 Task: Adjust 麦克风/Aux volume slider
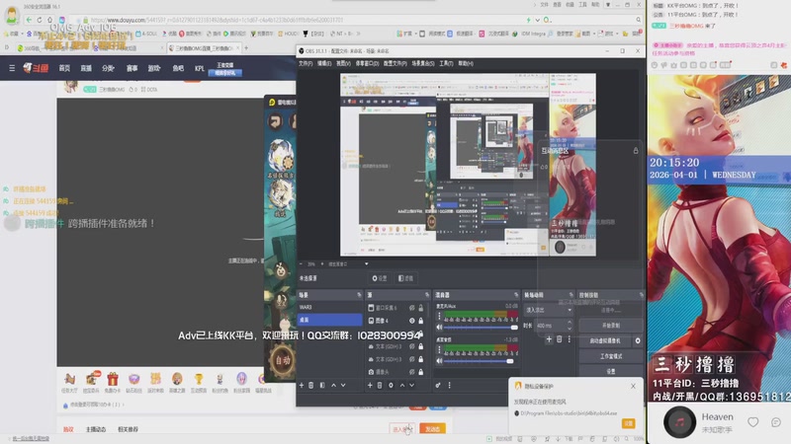[x=481, y=328]
